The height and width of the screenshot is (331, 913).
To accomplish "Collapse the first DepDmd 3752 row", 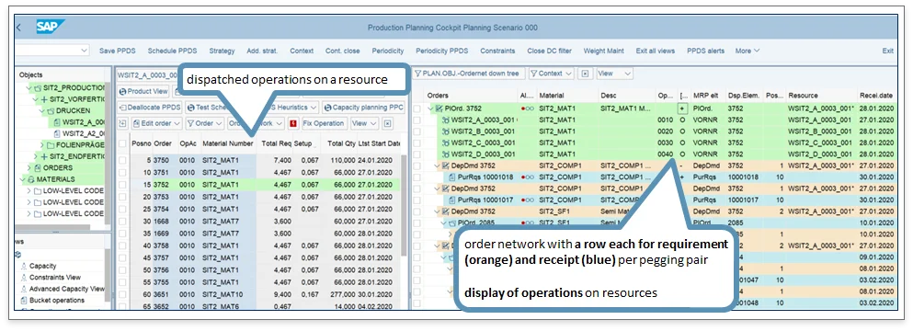I will (x=437, y=165).
